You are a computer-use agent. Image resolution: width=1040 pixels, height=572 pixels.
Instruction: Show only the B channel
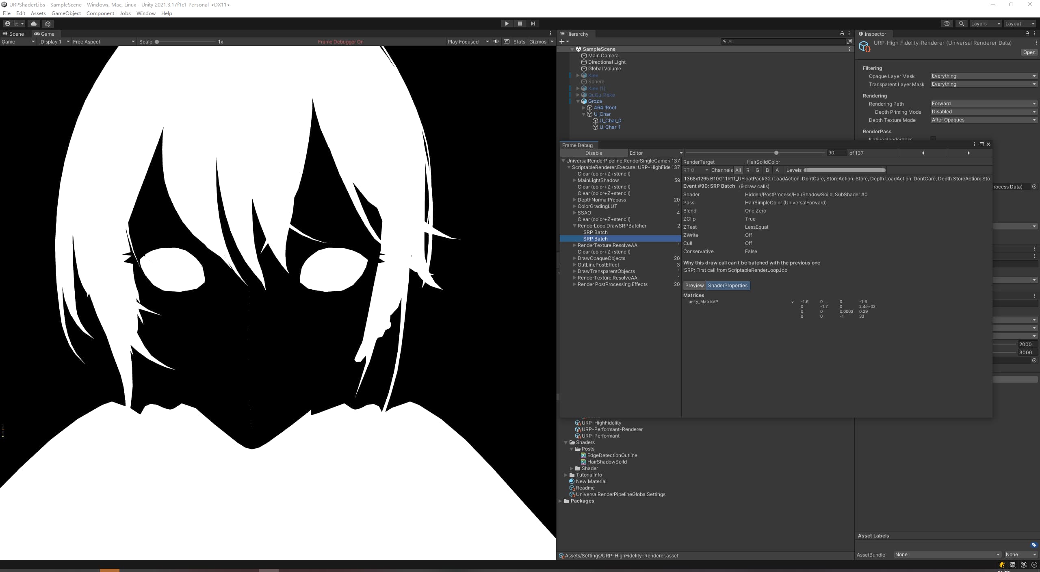(767, 170)
